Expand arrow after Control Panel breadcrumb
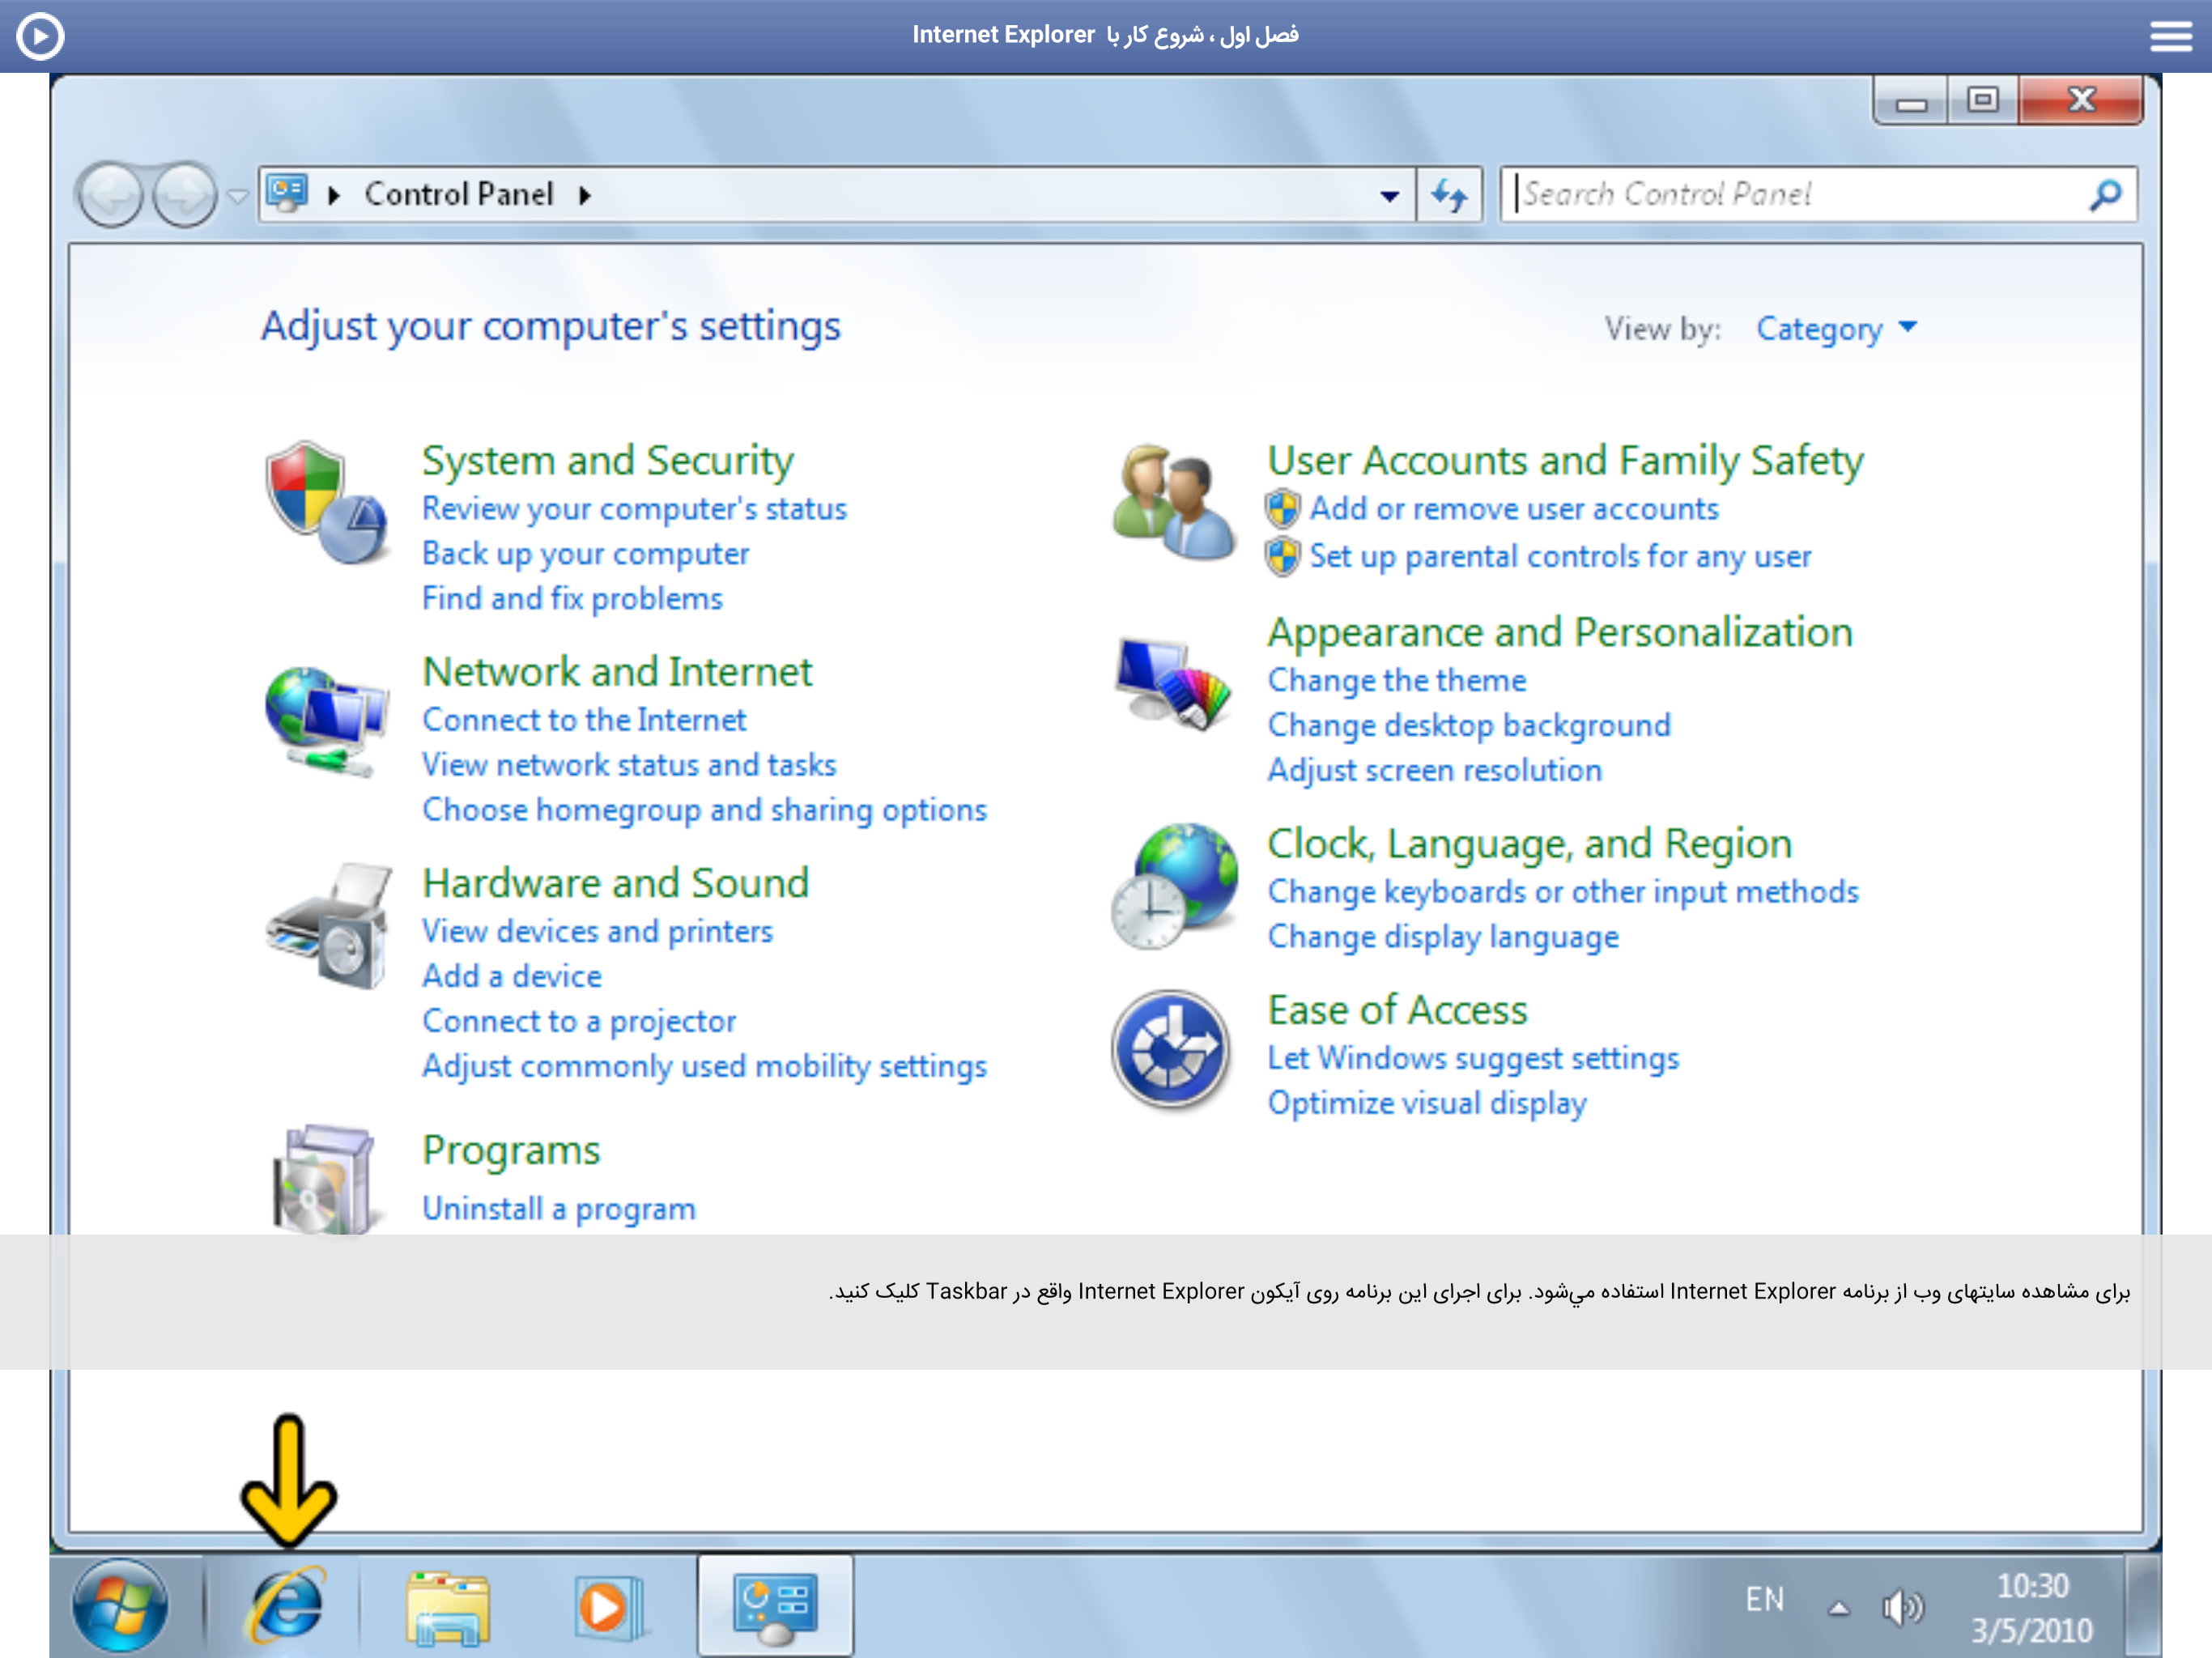 pyautogui.click(x=585, y=195)
